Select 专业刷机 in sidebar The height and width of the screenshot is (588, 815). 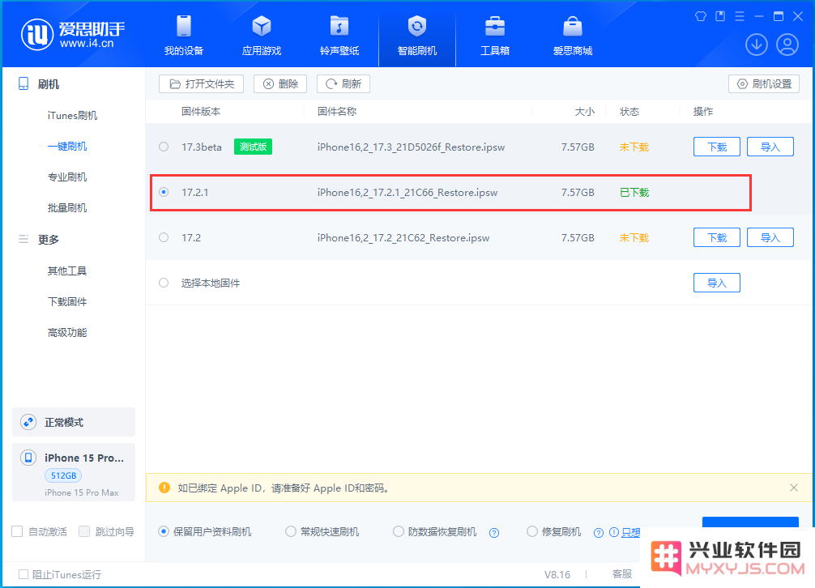click(67, 177)
